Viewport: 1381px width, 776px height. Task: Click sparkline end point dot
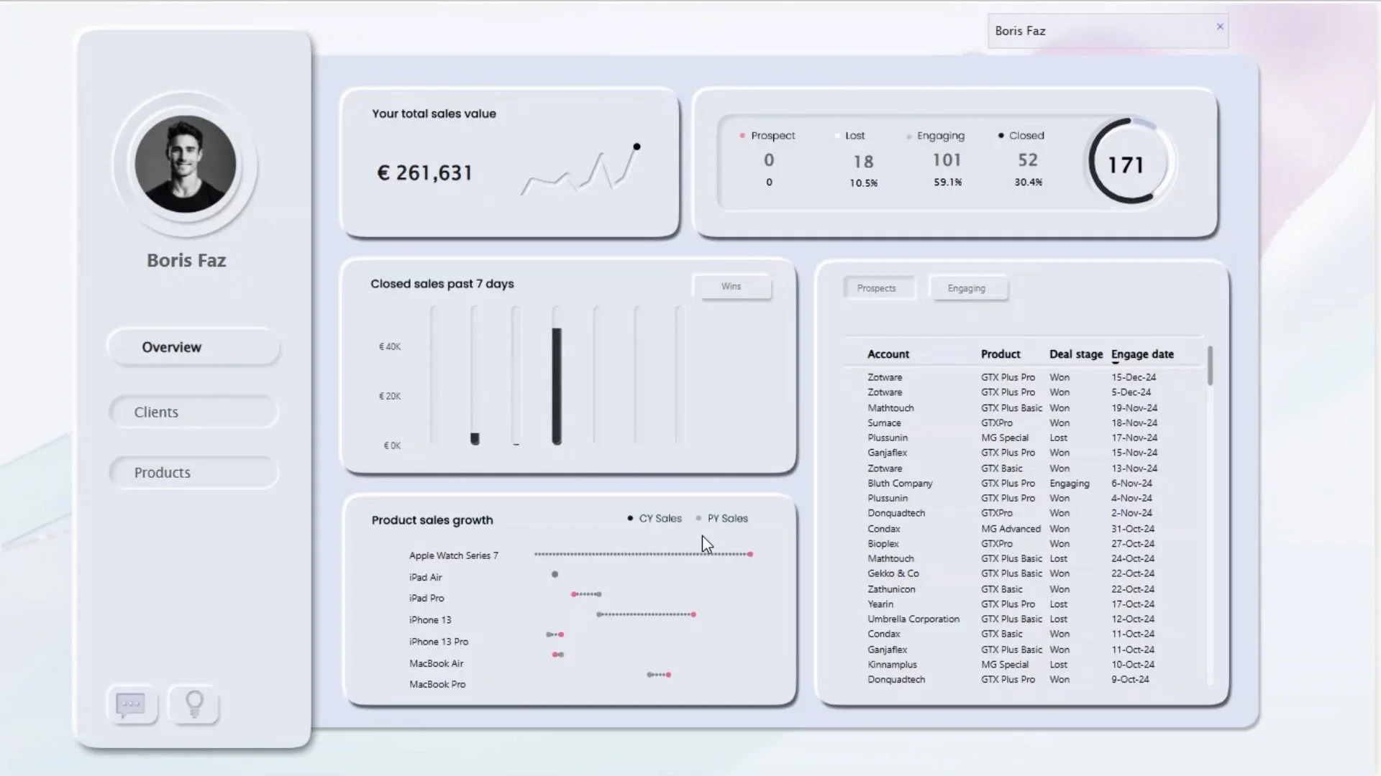[637, 147]
